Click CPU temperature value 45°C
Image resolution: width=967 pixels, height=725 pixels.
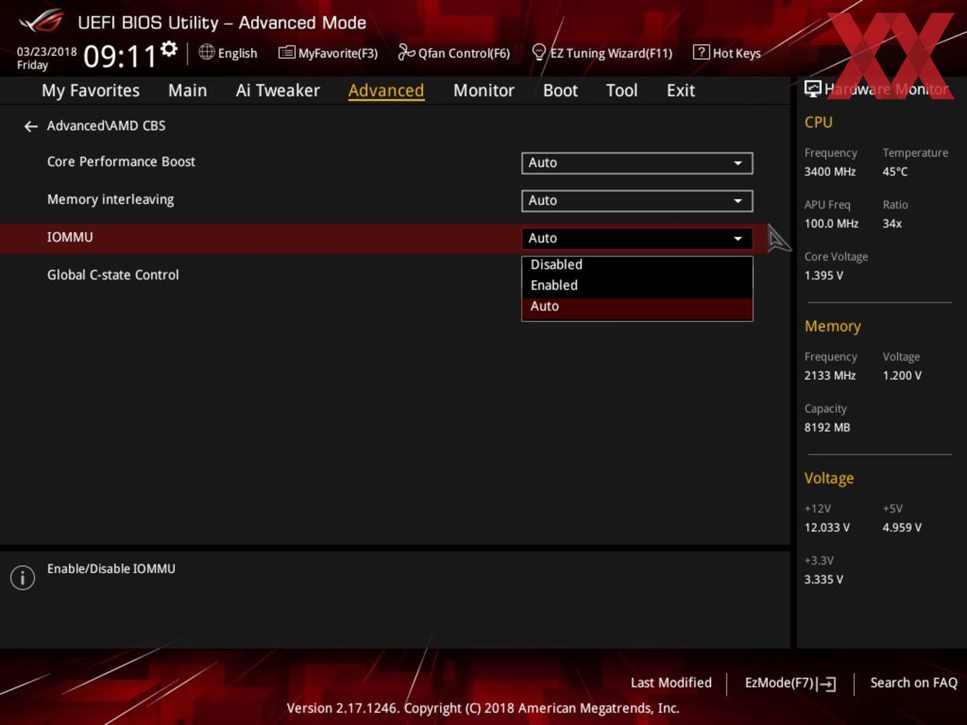click(895, 172)
